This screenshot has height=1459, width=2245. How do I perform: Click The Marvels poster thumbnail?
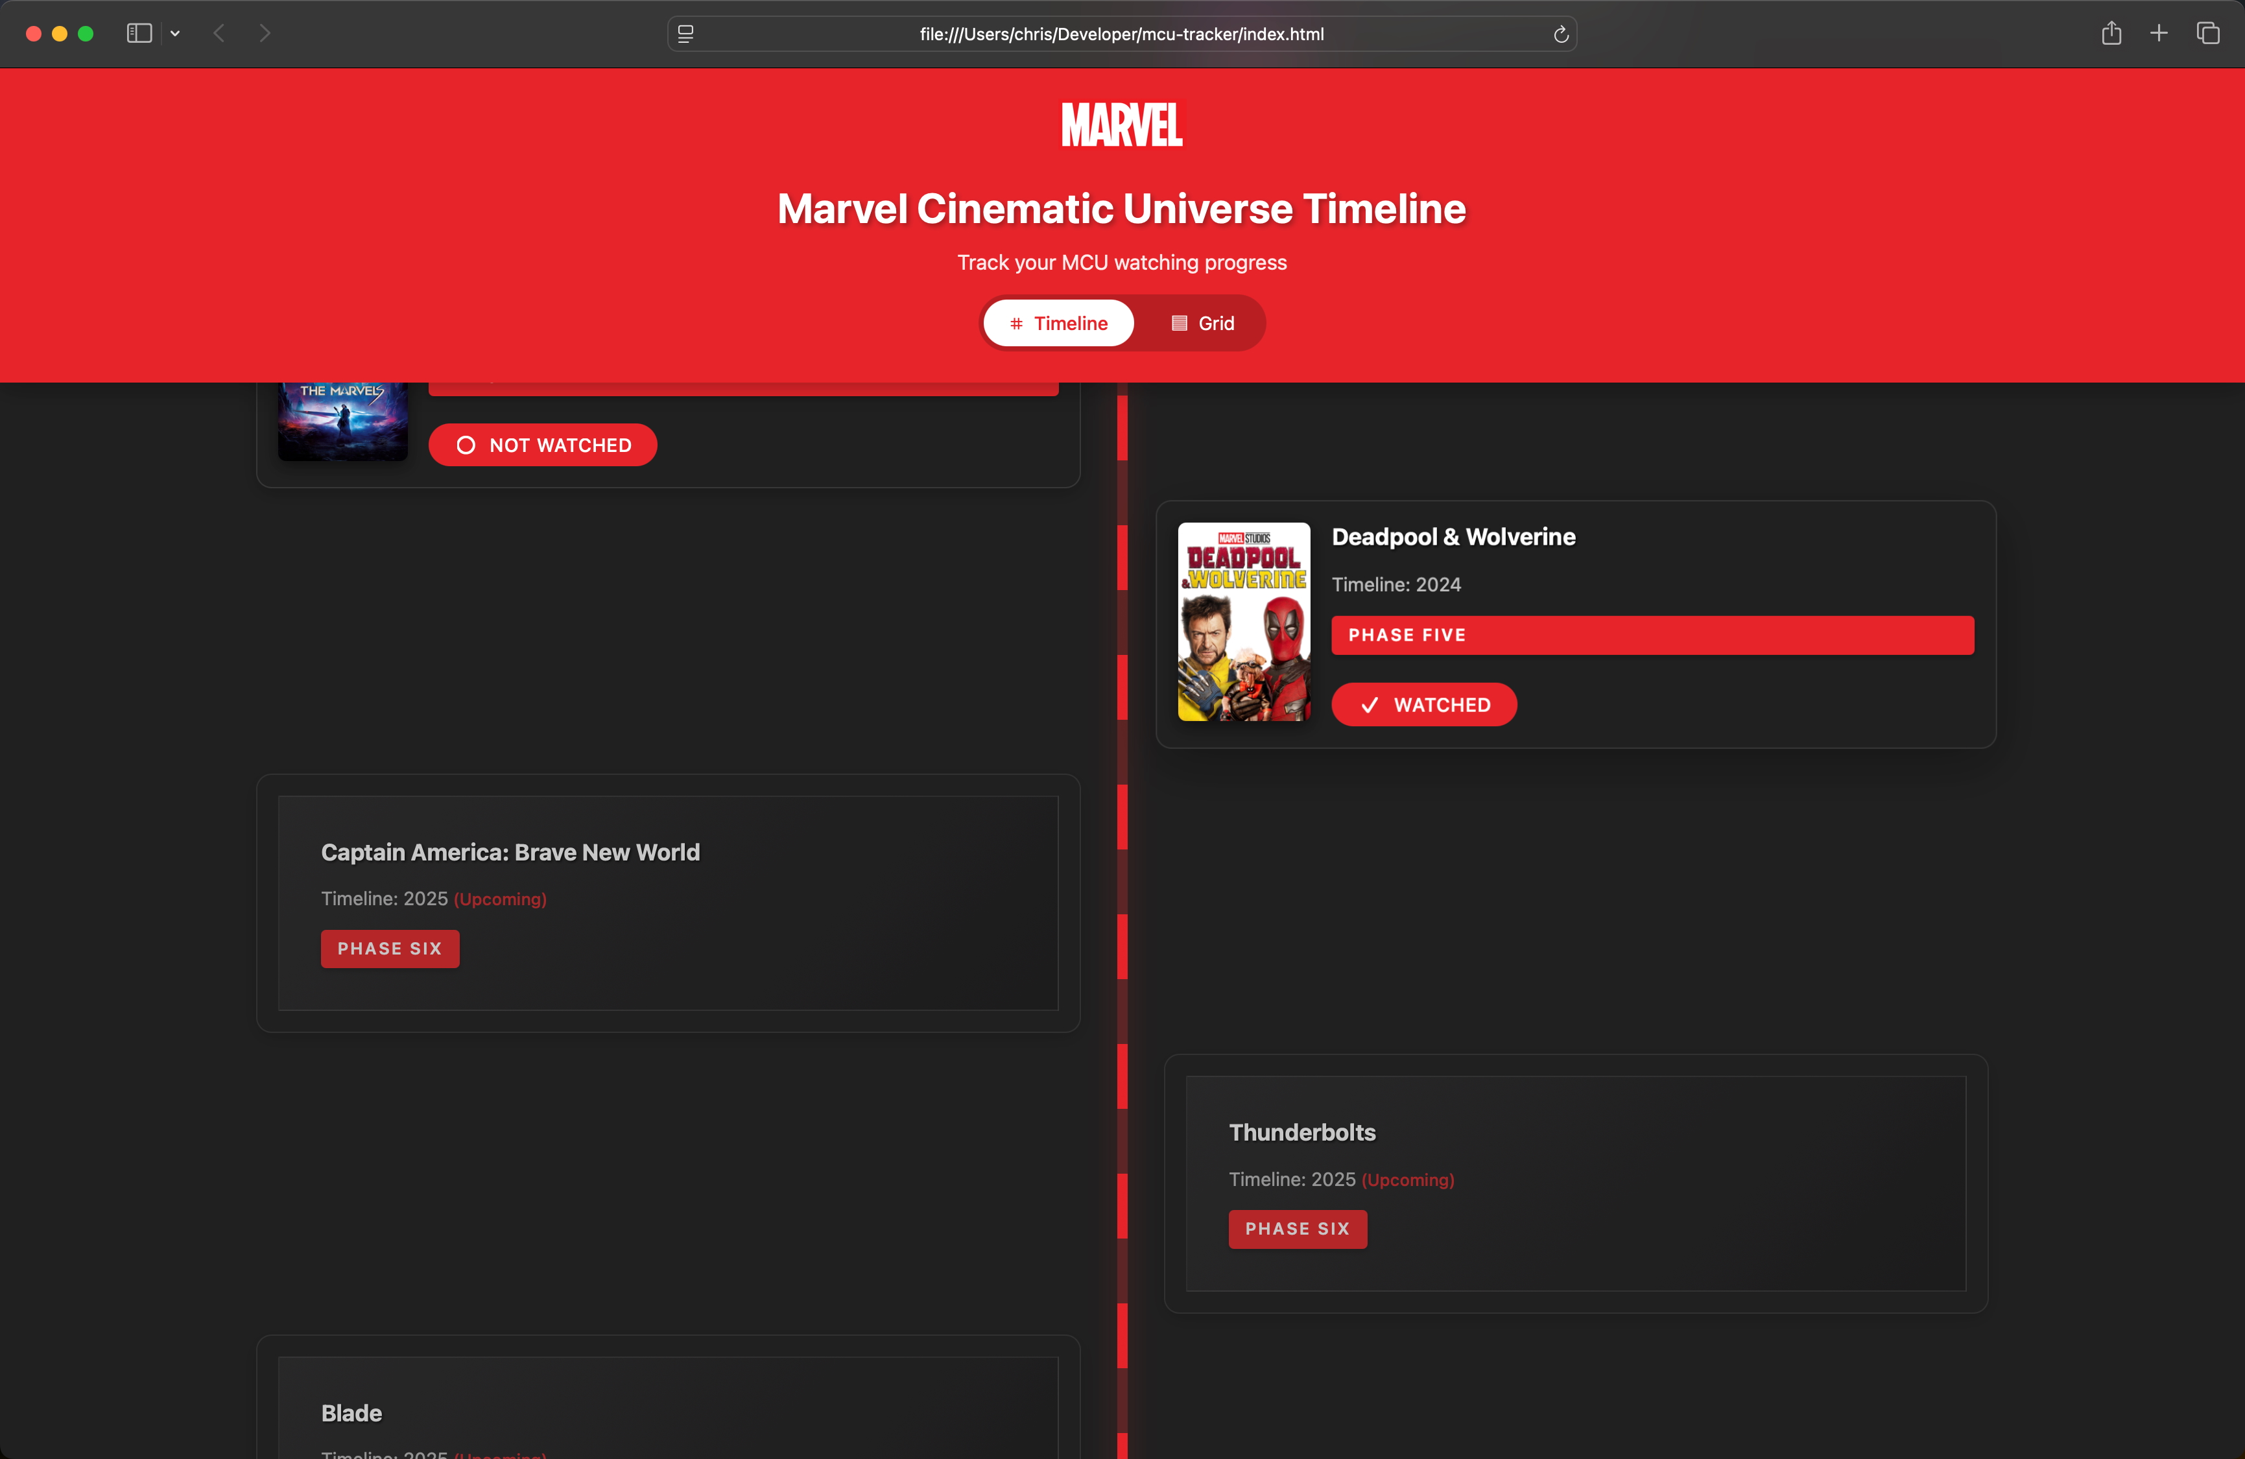click(342, 421)
